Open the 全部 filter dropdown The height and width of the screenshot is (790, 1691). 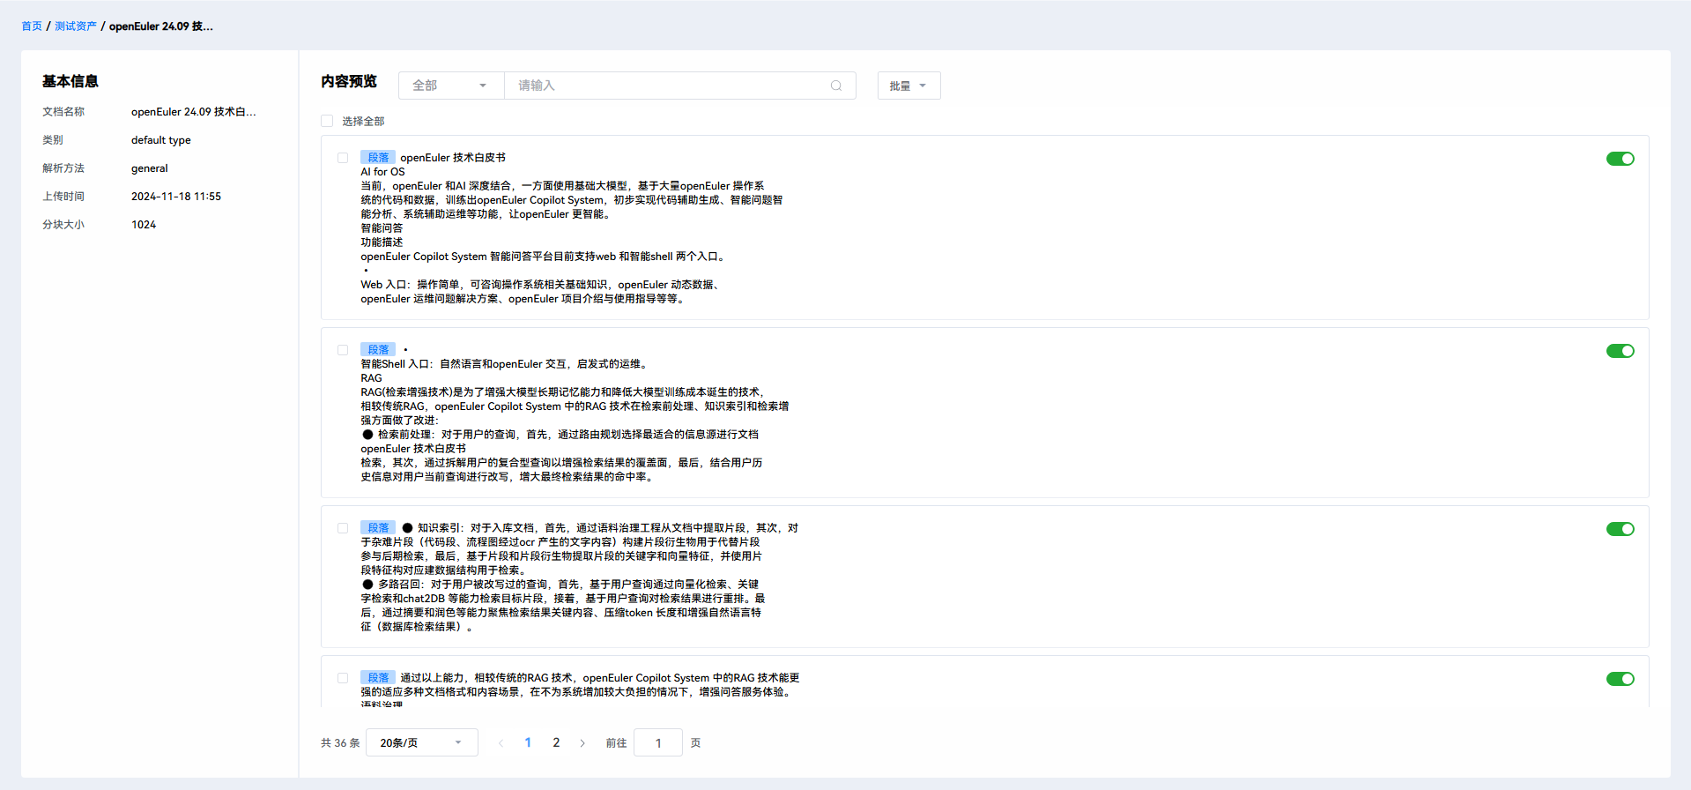tap(451, 86)
